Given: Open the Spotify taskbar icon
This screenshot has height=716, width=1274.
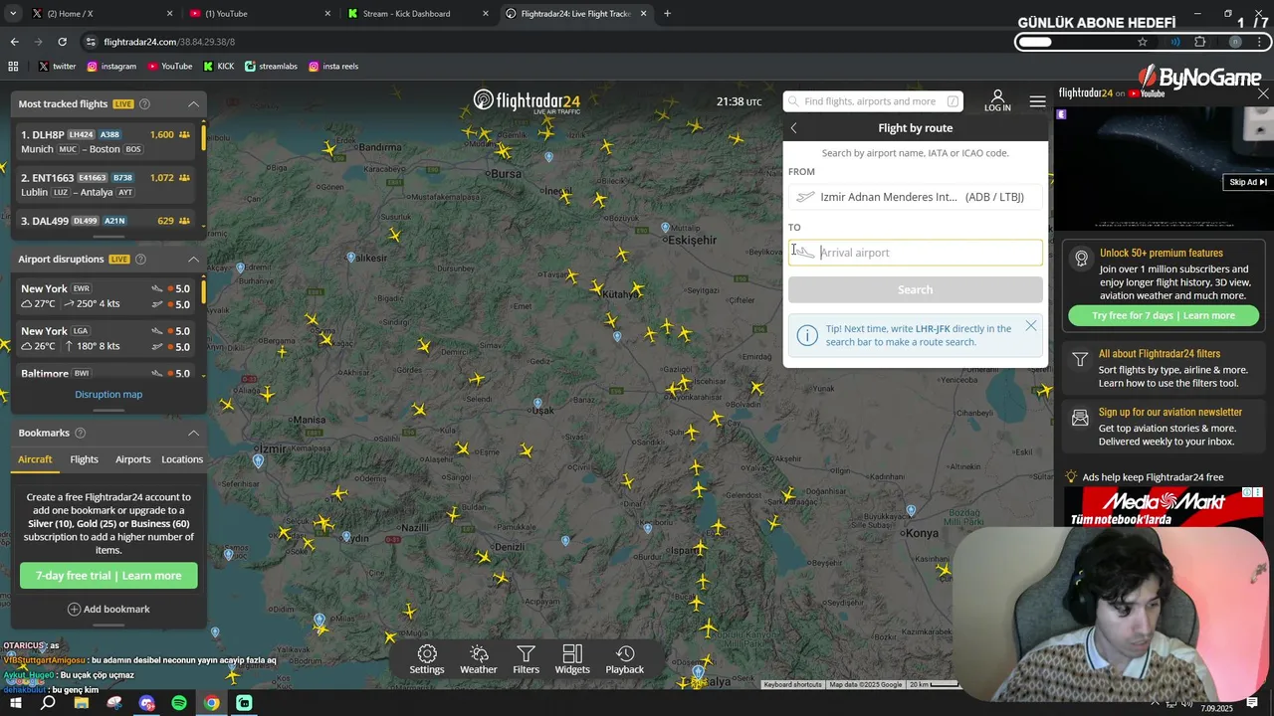Looking at the screenshot, I should coord(179,703).
